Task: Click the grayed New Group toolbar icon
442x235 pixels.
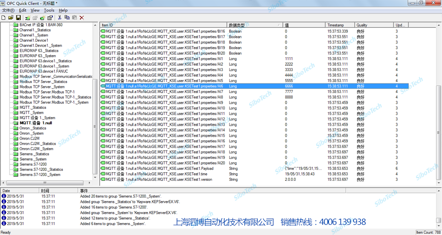Action: point(35,18)
